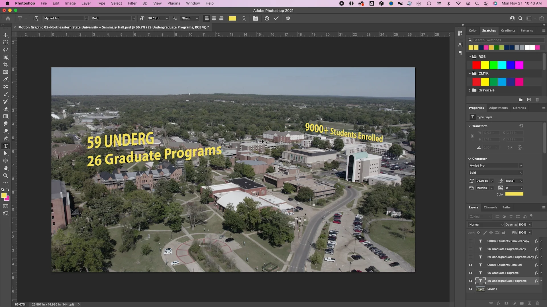Open the Filter menu

coord(132,3)
